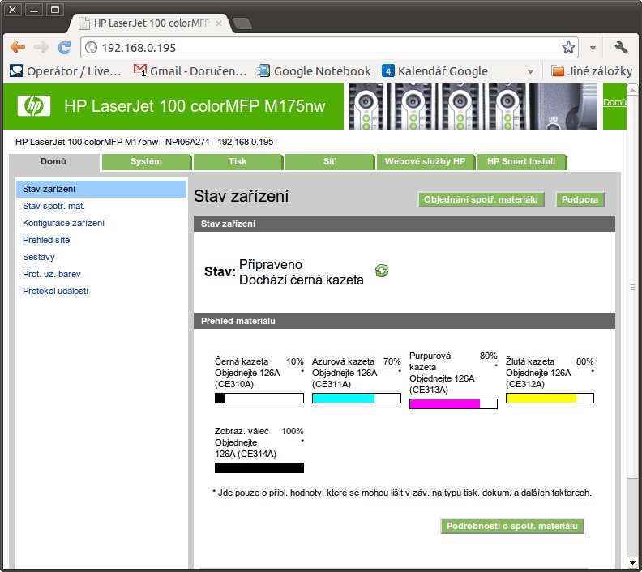Click the NPI06A271 hostname text
This screenshot has height=572, width=642.
(x=187, y=142)
